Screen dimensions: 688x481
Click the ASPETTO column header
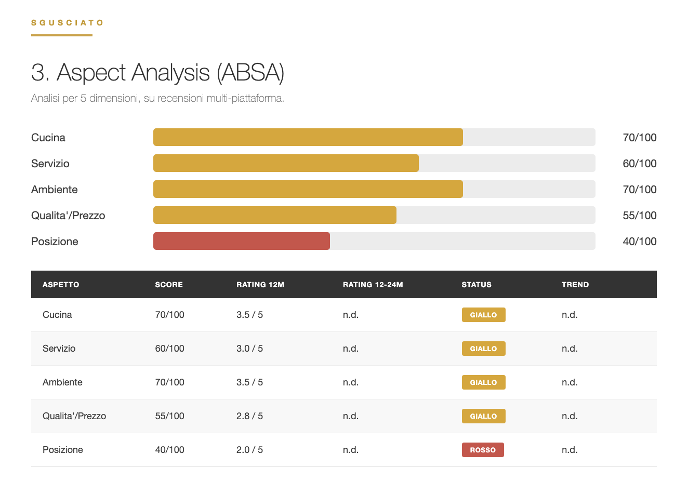click(x=61, y=285)
